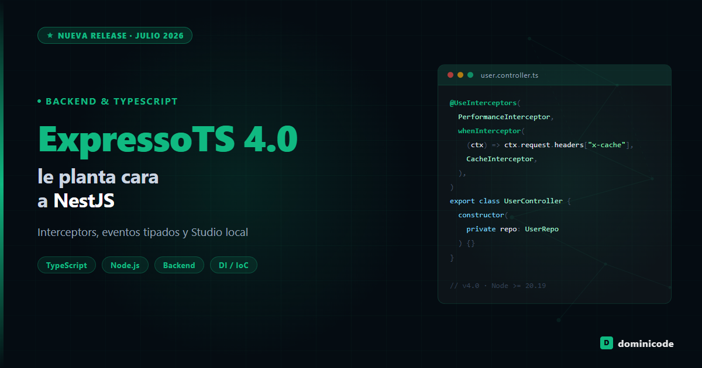Click the green D dominicode logo icon
Image resolution: width=702 pixels, height=368 pixels.
606,343
